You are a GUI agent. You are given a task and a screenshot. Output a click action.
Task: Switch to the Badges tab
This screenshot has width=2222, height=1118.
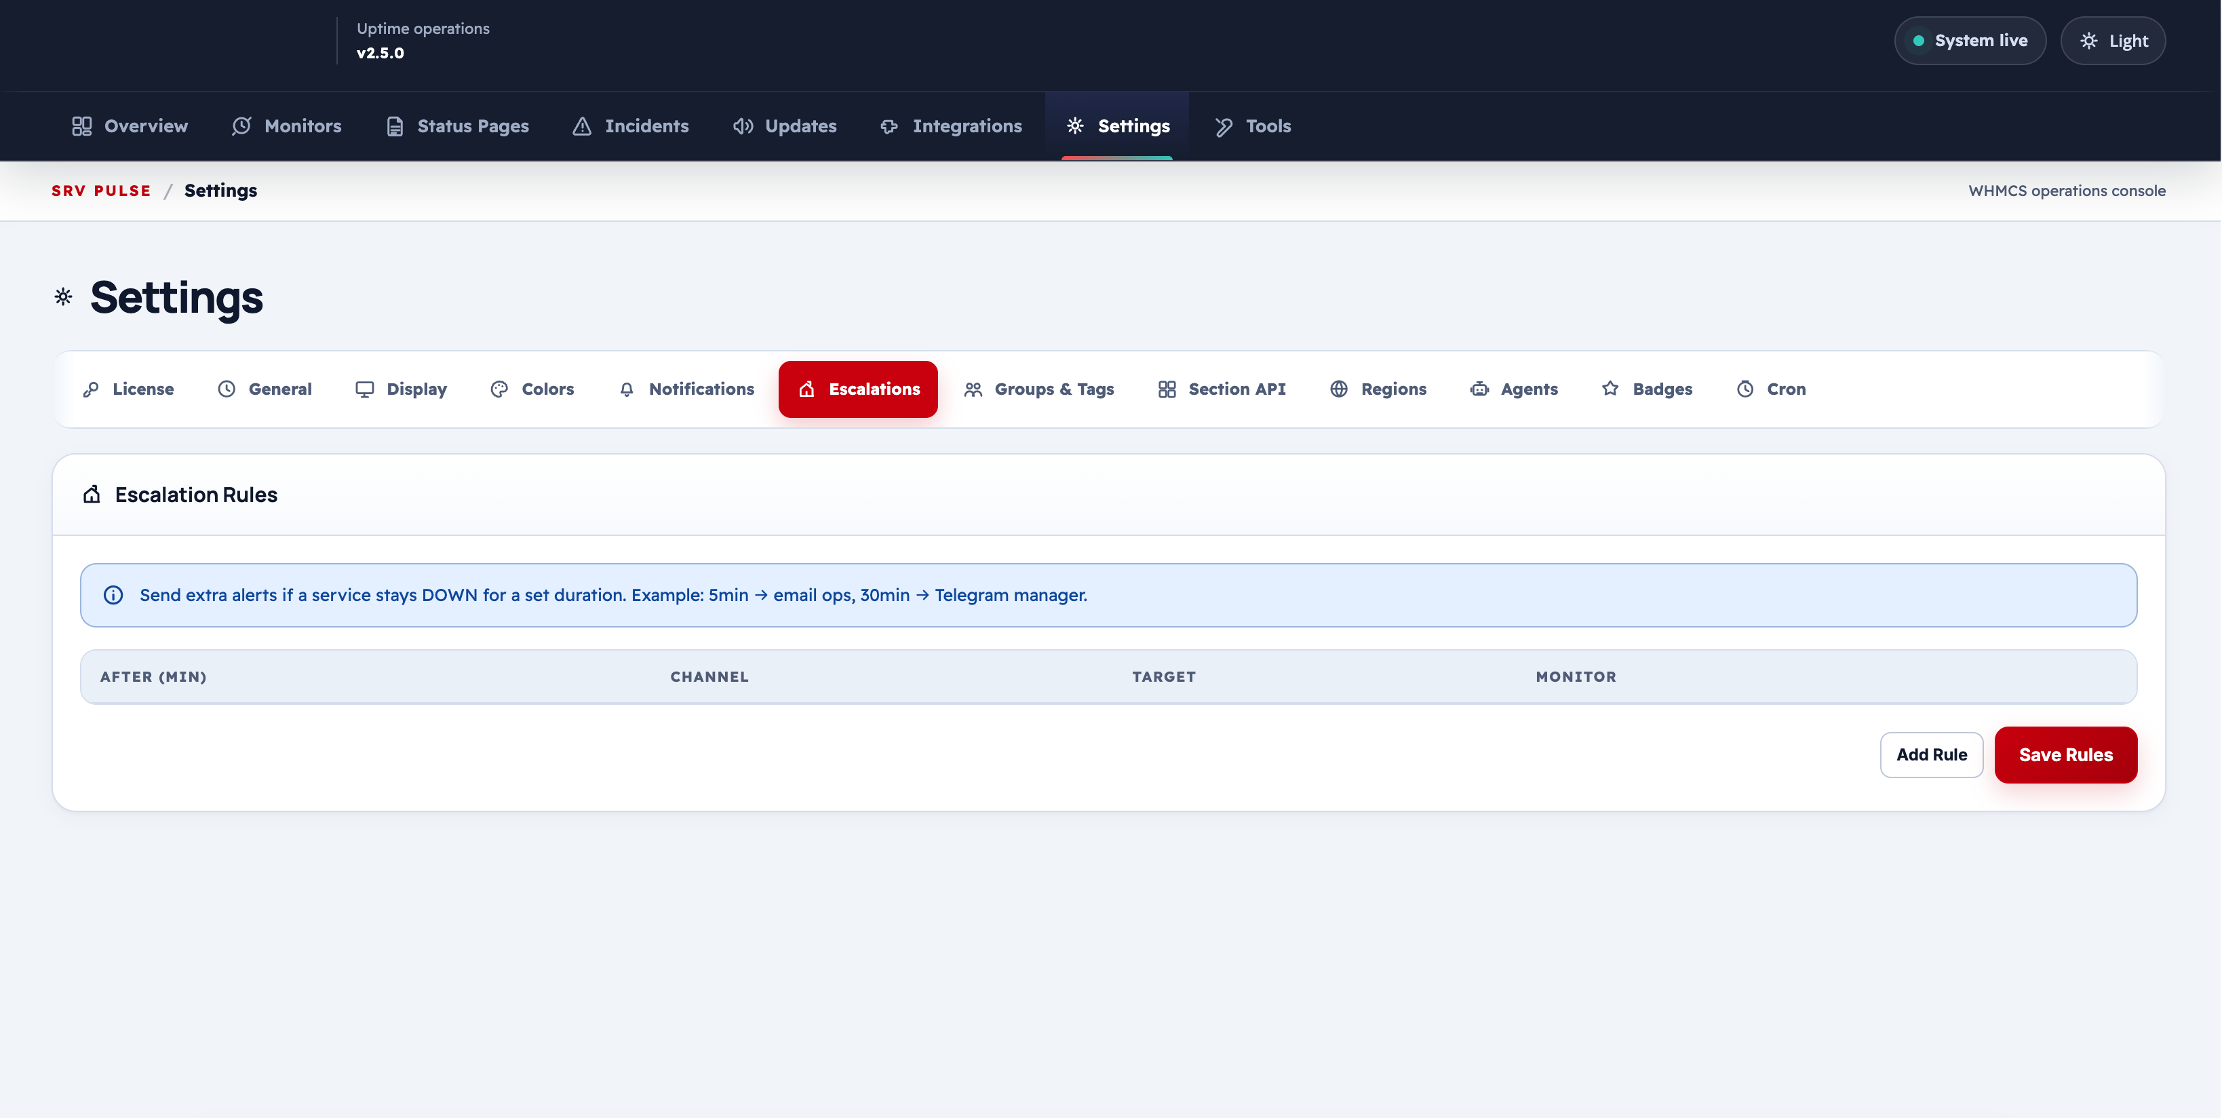coord(1648,389)
